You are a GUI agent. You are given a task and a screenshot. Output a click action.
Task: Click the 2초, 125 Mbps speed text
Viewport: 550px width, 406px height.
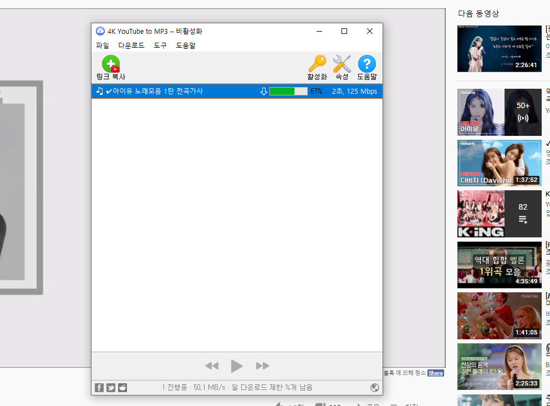click(x=354, y=91)
